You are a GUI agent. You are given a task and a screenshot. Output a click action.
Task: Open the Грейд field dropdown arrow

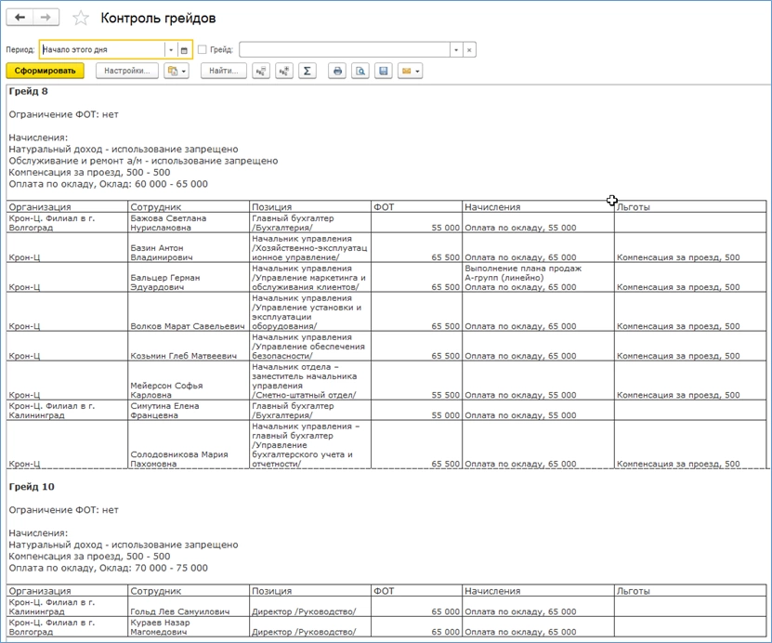pos(455,50)
